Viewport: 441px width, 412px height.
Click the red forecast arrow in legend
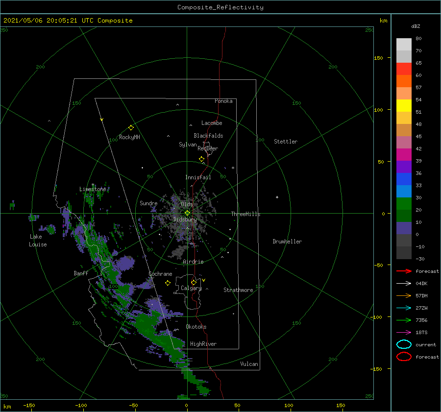click(x=404, y=271)
